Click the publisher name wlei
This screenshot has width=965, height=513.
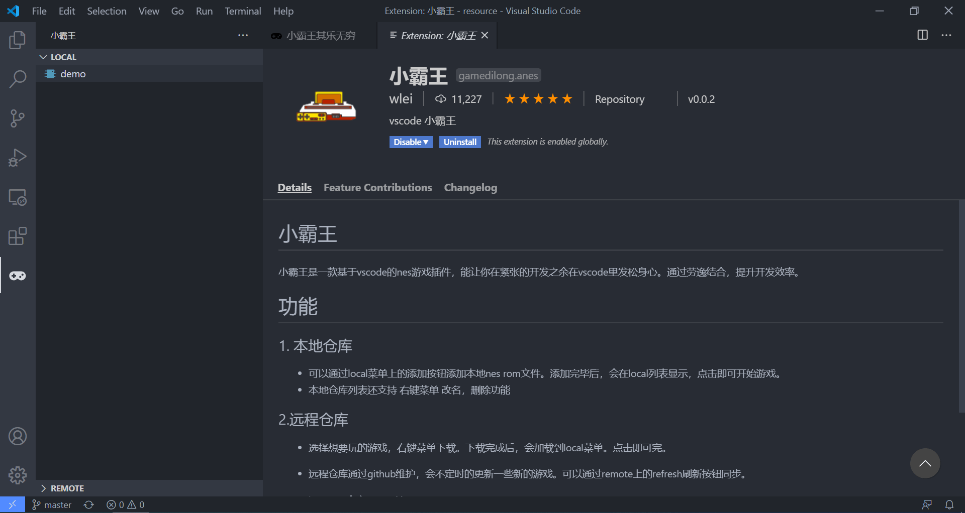(x=401, y=99)
